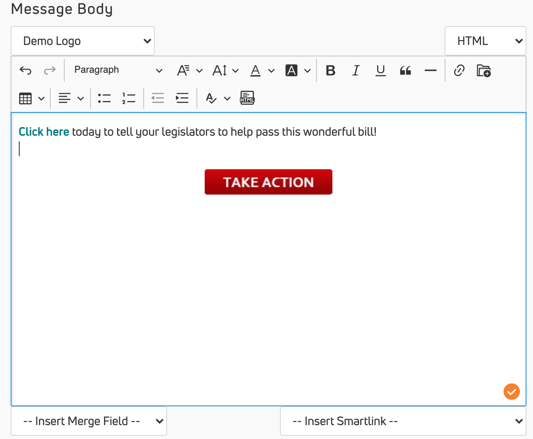
Task: Insert a bulleted list
Action: pos(104,98)
